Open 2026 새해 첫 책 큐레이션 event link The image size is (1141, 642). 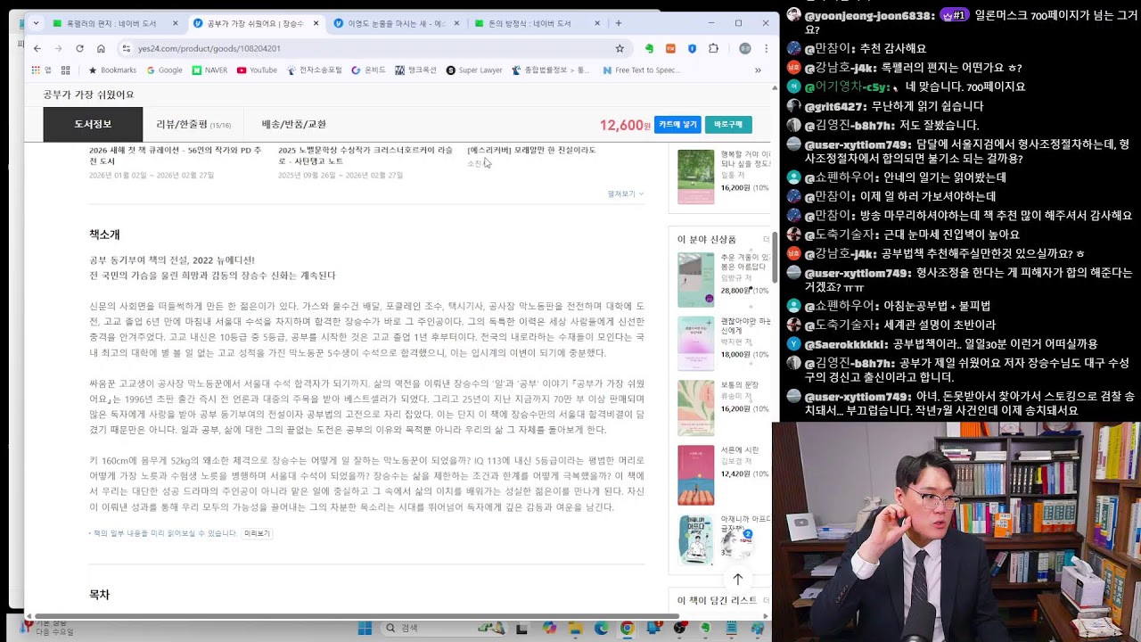coord(176,156)
